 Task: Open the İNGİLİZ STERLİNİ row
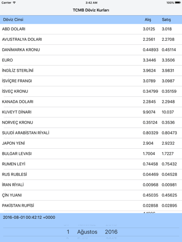pos(91,71)
